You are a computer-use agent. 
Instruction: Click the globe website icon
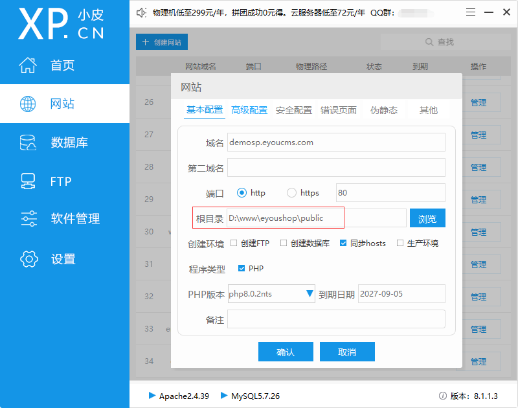click(28, 104)
